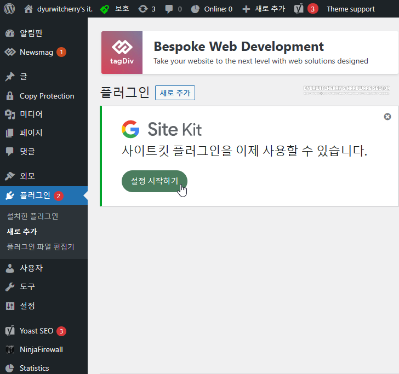Open the NinjaFirewall menu item
The width and height of the screenshot is (399, 374).
tap(41, 349)
